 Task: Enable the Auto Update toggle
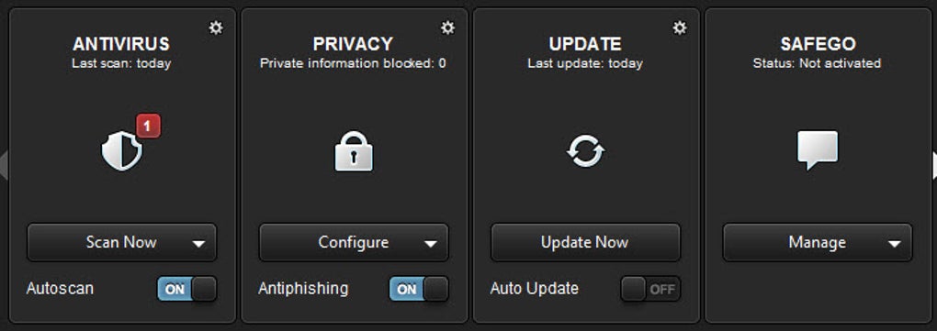[650, 289]
